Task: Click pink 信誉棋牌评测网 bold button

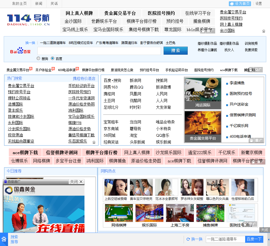Action: pos(62,152)
